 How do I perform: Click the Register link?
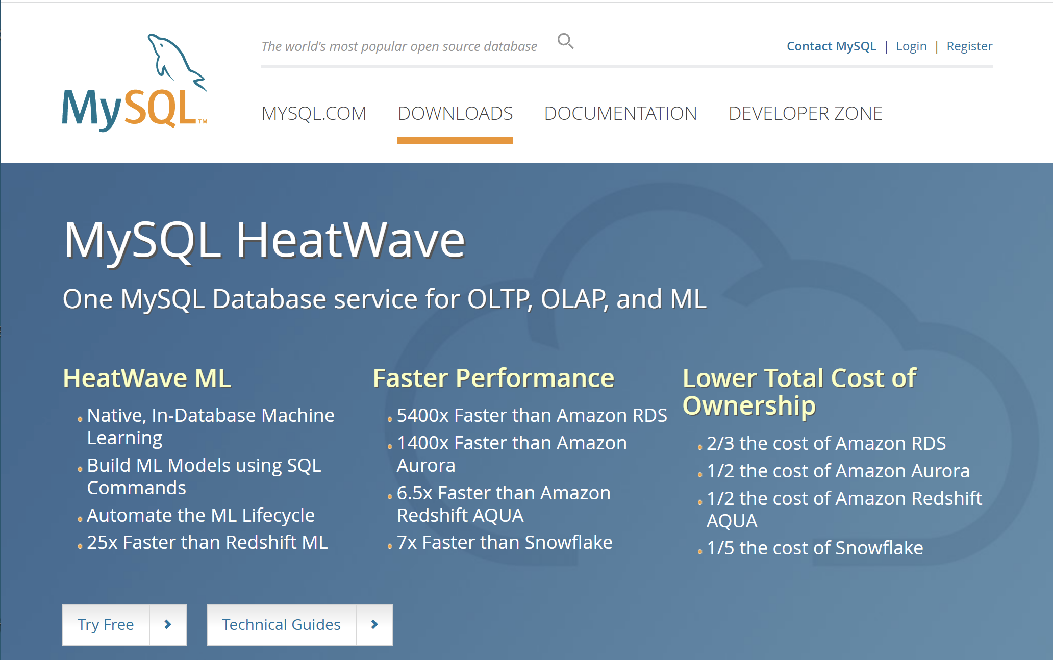(969, 46)
